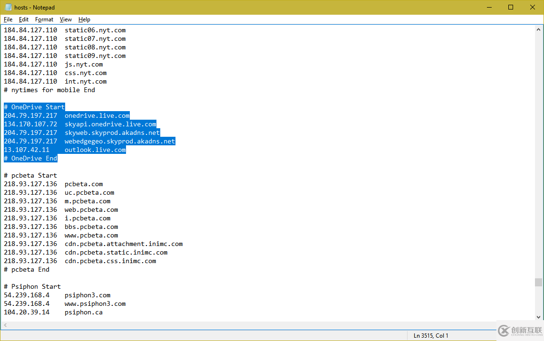Click the psiphon.ca hostname
The image size is (544, 341).
[84, 312]
